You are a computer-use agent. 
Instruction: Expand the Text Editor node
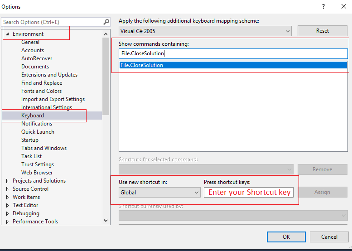7,205
